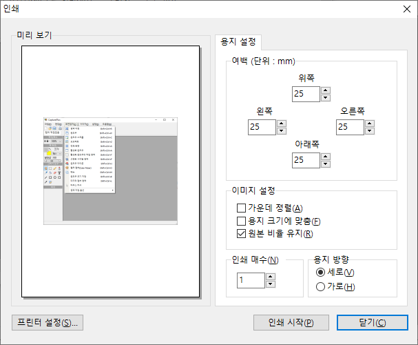The image size is (418, 345).
Task: Enable the 가운데 정렬 center alignment checkbox
Action: 241,208
